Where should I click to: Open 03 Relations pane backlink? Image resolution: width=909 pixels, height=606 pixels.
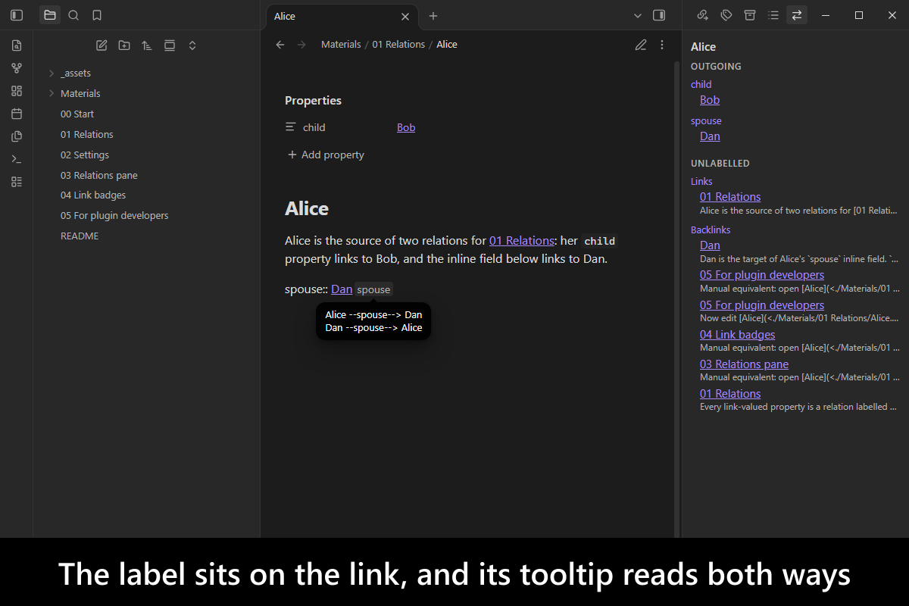[x=744, y=364]
